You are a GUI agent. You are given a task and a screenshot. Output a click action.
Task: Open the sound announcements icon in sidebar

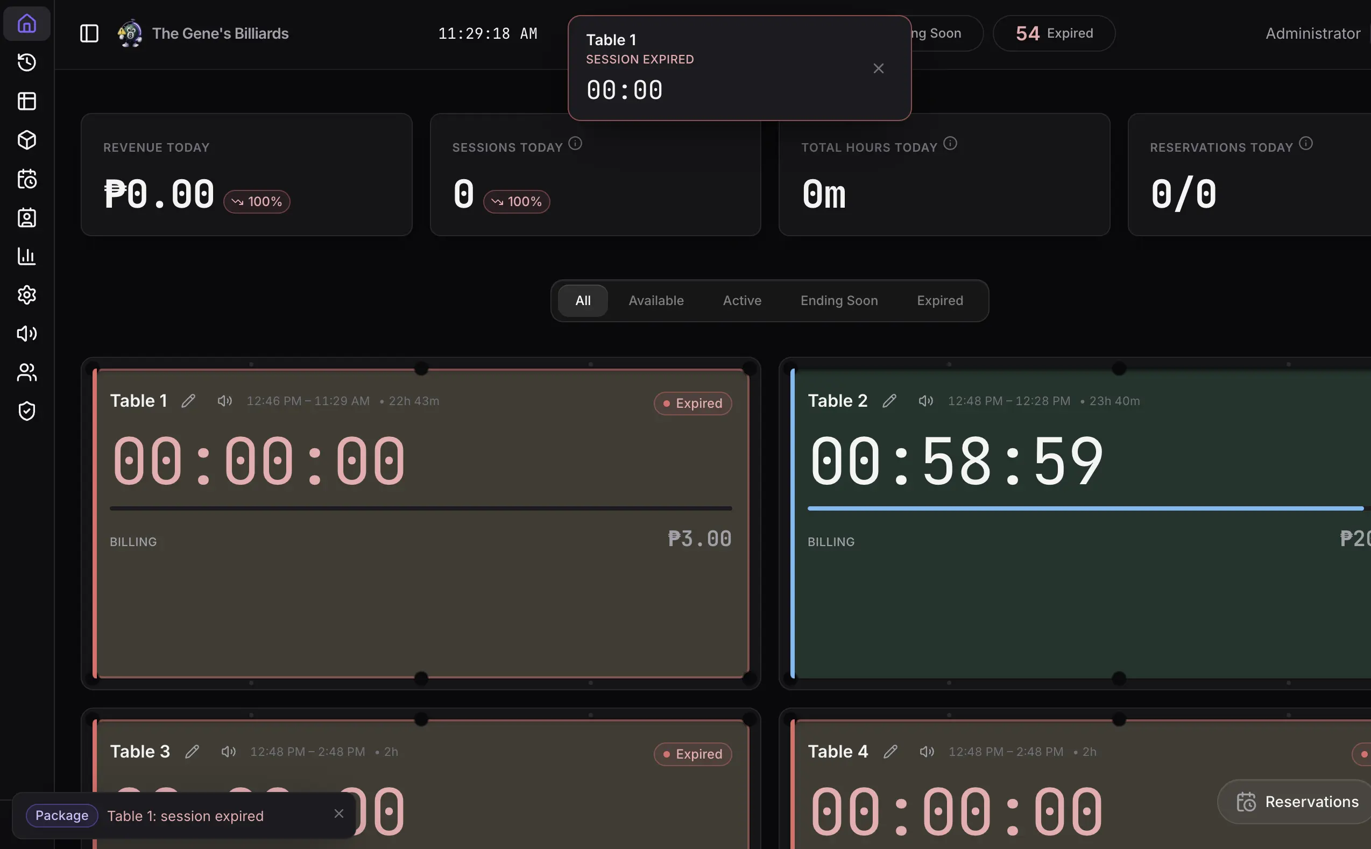(26, 334)
